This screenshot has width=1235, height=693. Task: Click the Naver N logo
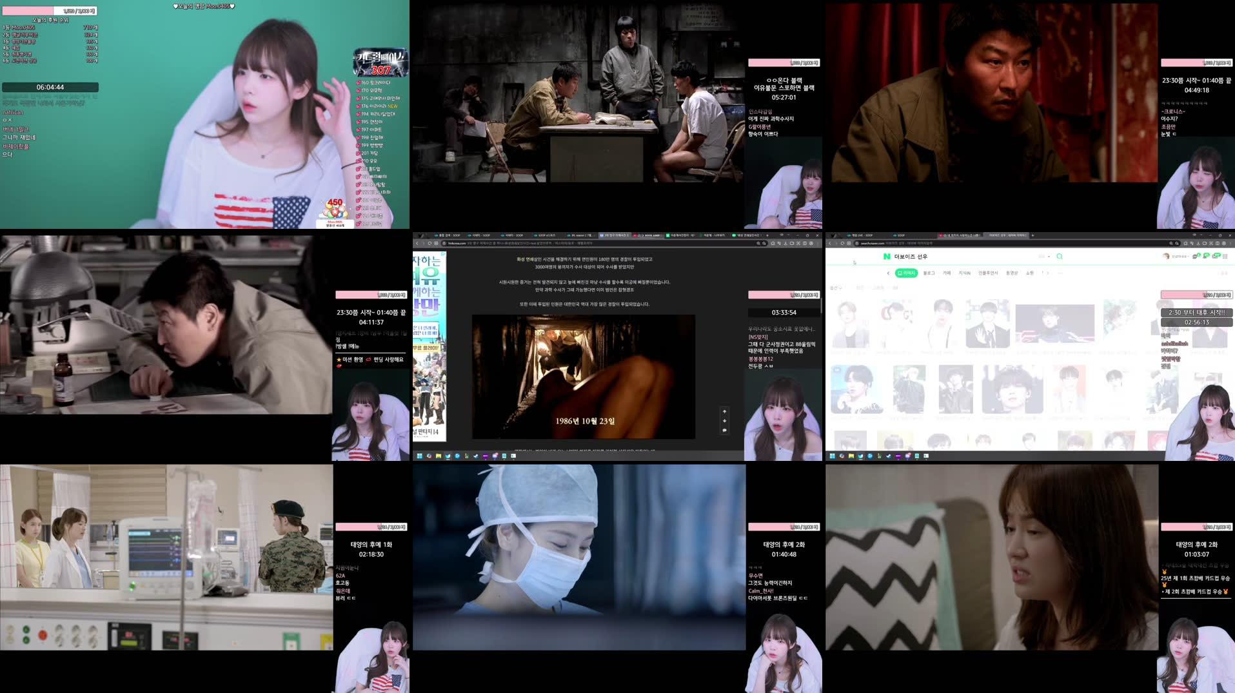(887, 257)
